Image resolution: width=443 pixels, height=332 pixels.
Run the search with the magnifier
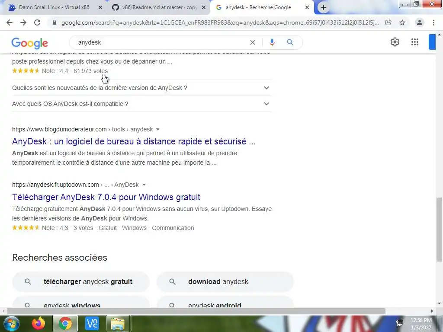290,42
